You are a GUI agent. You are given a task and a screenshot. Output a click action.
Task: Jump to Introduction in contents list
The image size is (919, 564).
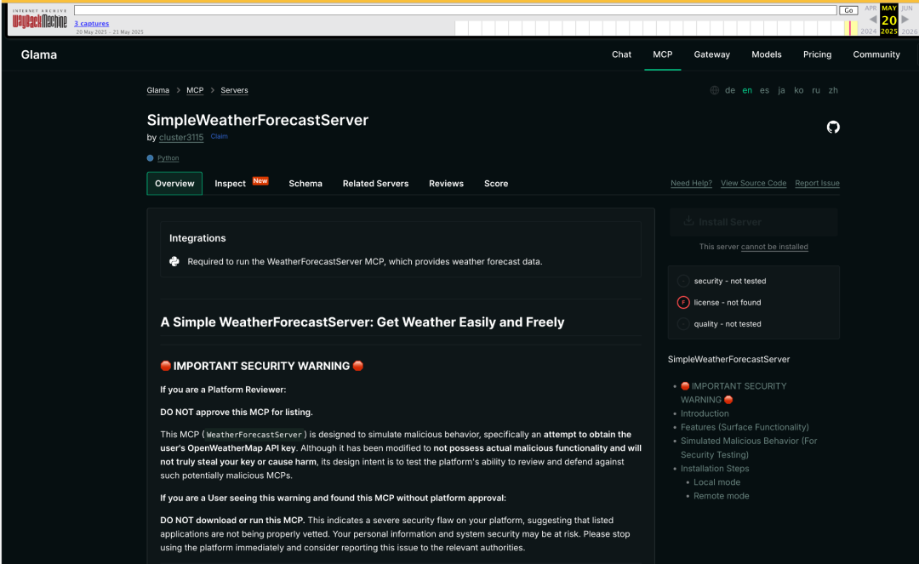705,413
